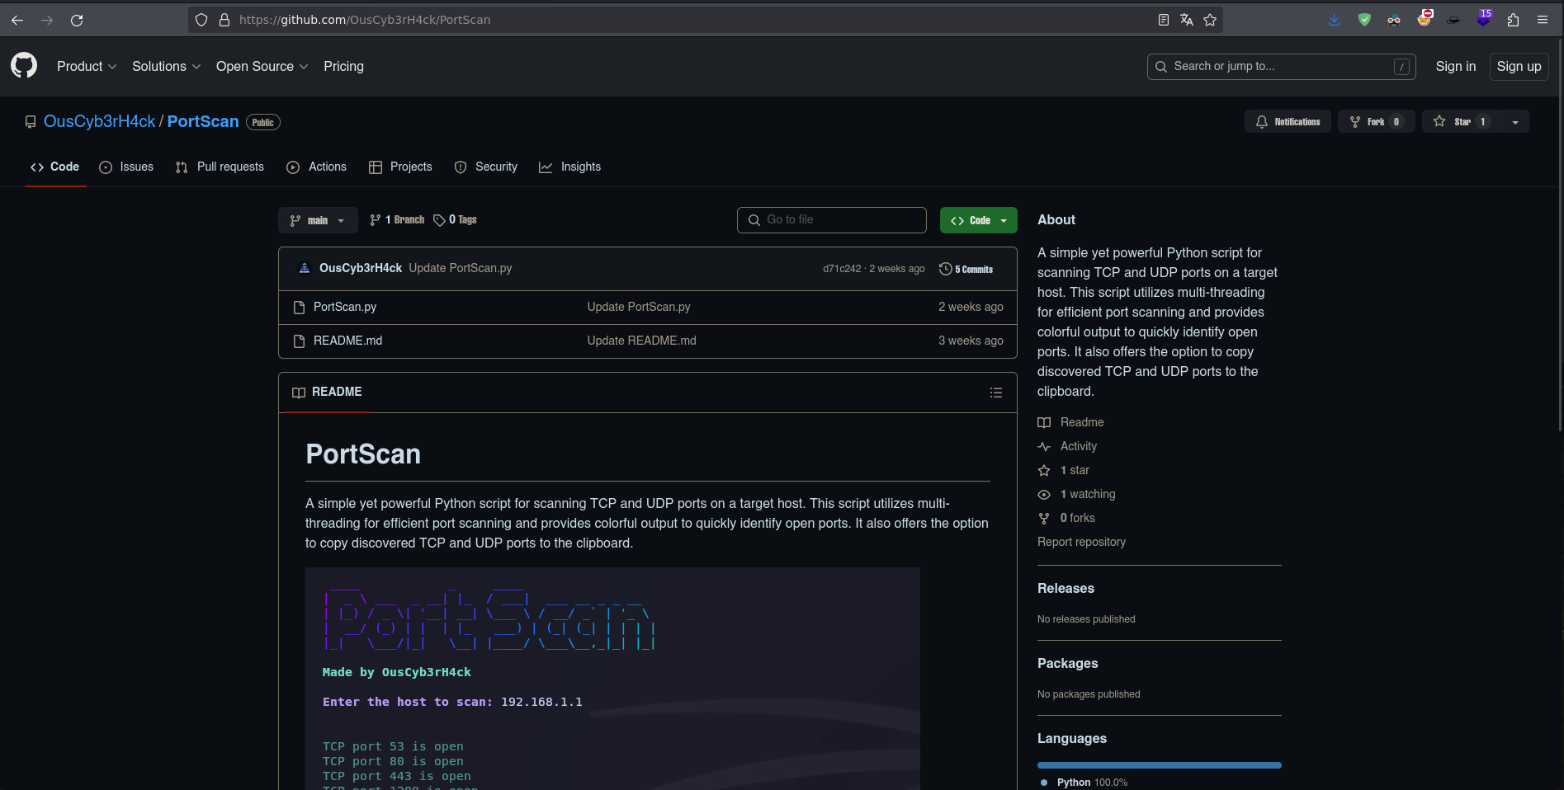
Task: Open the site security padlock info
Action: (x=224, y=20)
